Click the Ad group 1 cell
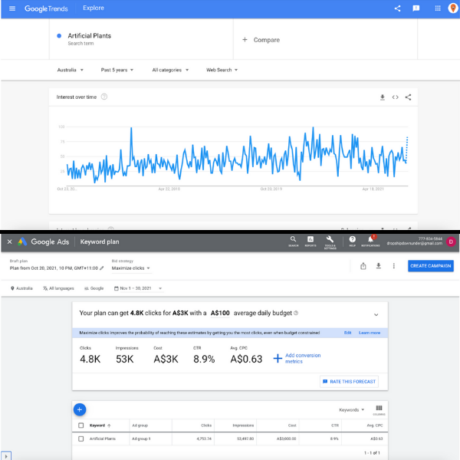 click(x=141, y=439)
